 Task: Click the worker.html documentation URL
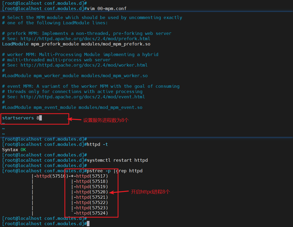coord(84,65)
